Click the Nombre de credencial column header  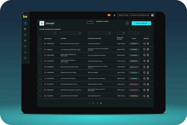tap(95, 38)
